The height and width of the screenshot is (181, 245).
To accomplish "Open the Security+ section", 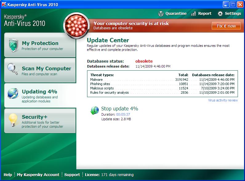I will (40, 121).
